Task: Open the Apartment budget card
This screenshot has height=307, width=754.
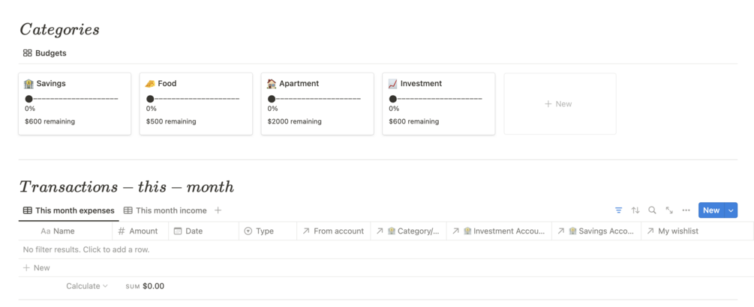Action: 317,103
